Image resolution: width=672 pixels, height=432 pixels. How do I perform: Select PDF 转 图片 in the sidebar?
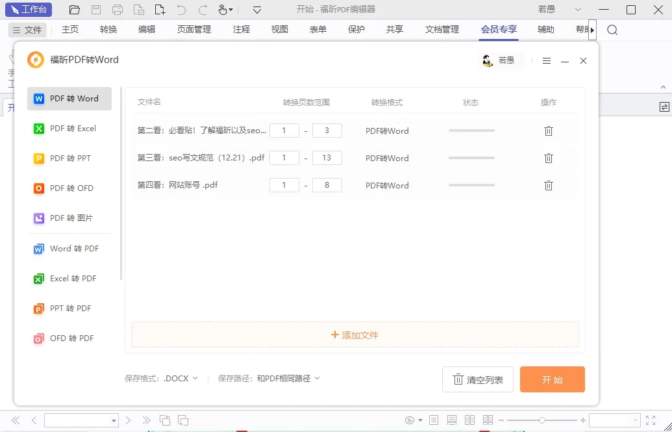(x=69, y=218)
